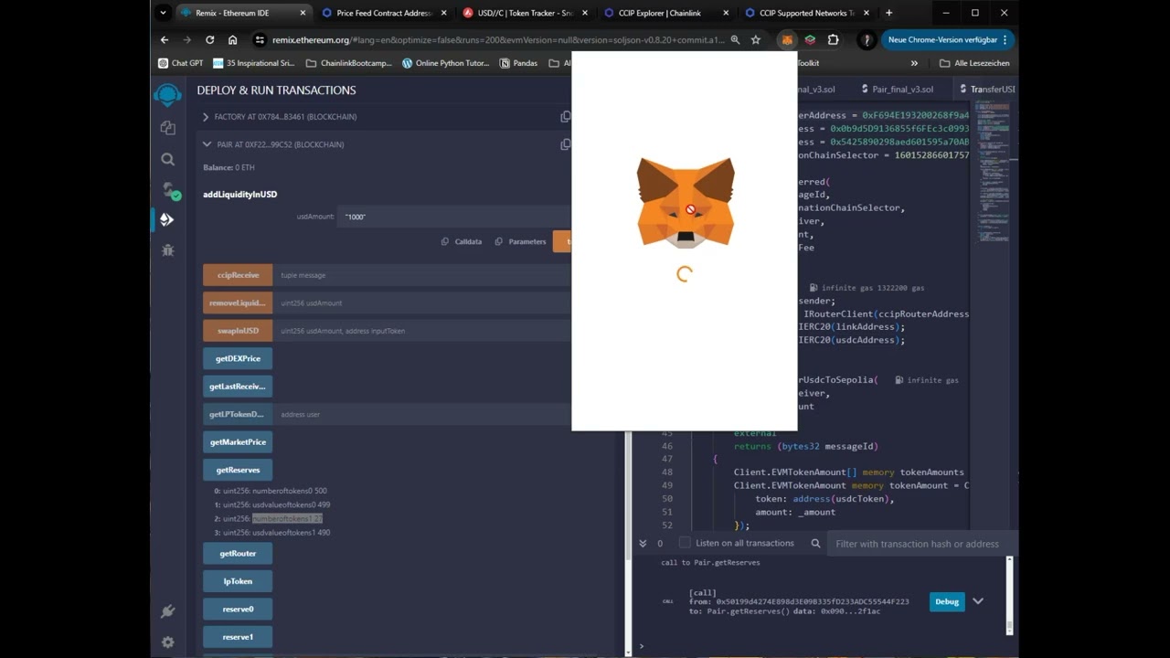This screenshot has width=1170, height=658.
Task: Click the browser zoom magnifier icon
Action: [735, 40]
